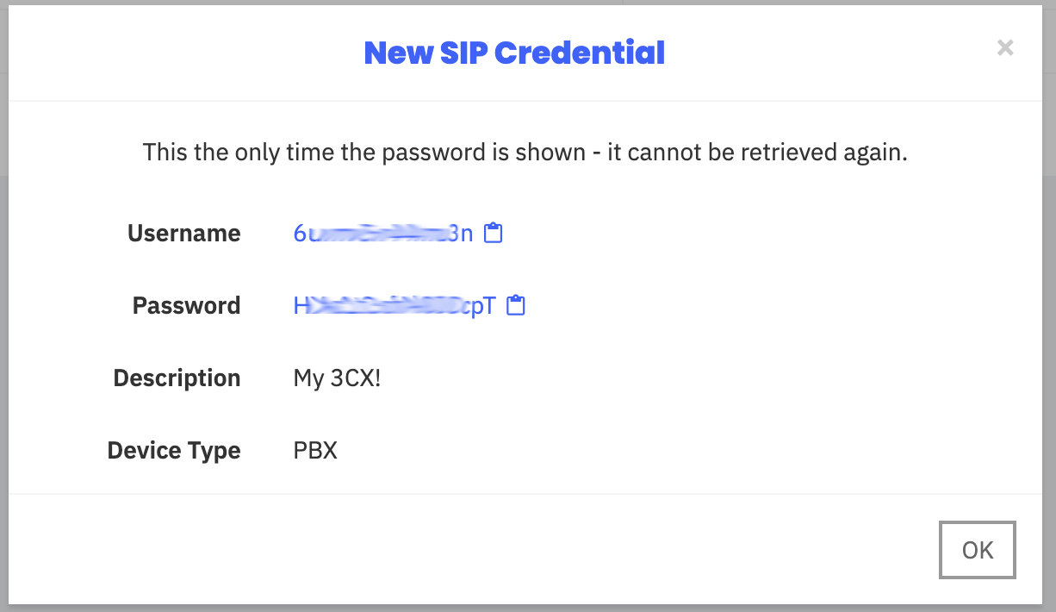This screenshot has height=612, width=1056.
Task: Click the dimmed backdrop below the dialog
Action: tap(527, 608)
